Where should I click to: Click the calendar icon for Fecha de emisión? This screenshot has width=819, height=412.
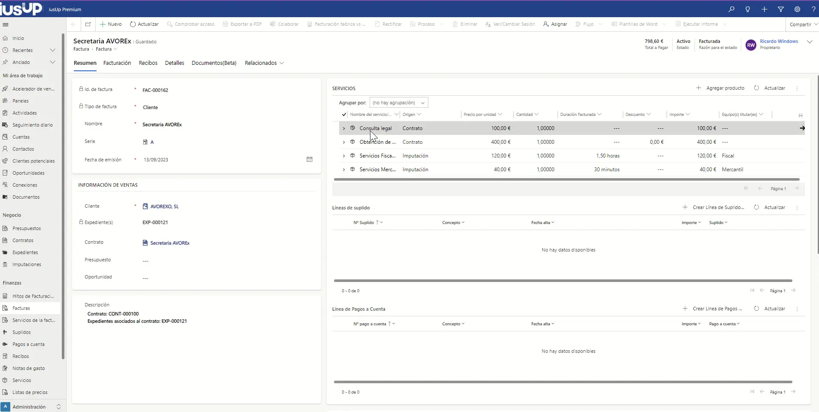coord(309,159)
